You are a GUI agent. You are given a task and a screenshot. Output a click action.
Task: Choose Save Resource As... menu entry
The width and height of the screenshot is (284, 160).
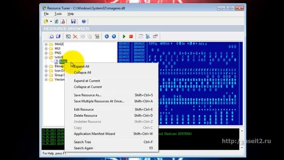(x=111, y=95)
